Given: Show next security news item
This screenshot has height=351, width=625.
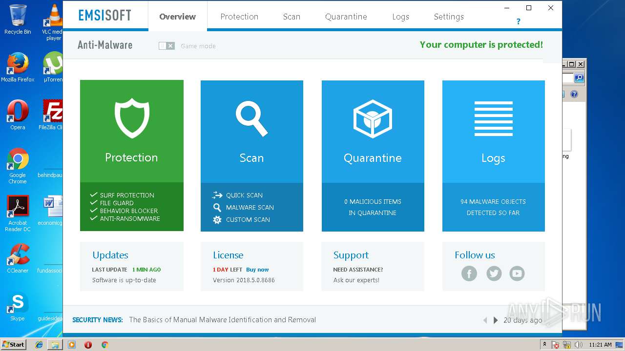Looking at the screenshot, I should pos(496,320).
